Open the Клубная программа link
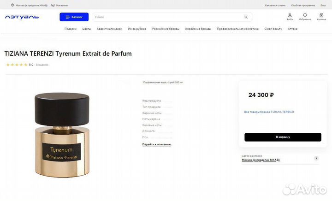This screenshot has width=332, height=201. tap(303, 5)
